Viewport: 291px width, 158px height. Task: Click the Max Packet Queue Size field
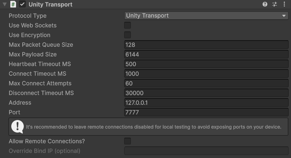(x=206, y=45)
